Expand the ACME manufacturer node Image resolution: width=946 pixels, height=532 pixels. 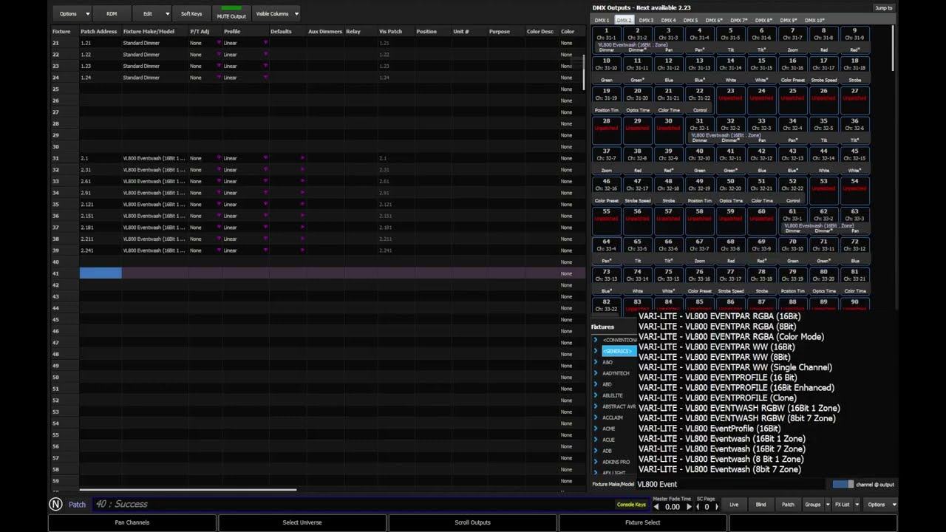pyautogui.click(x=596, y=429)
